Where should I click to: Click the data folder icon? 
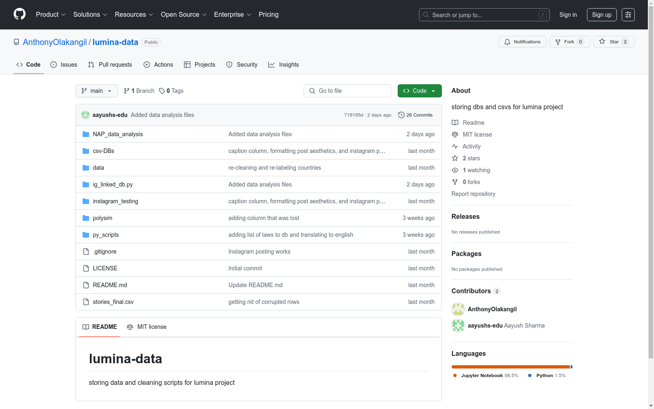[86, 168]
